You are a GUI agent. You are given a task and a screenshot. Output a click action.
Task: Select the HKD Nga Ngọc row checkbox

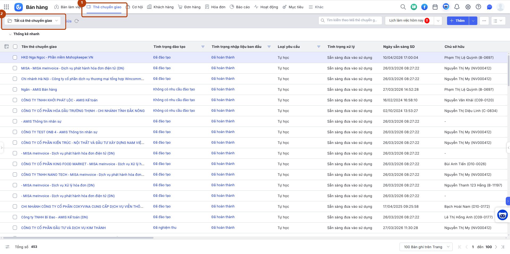[15, 57]
